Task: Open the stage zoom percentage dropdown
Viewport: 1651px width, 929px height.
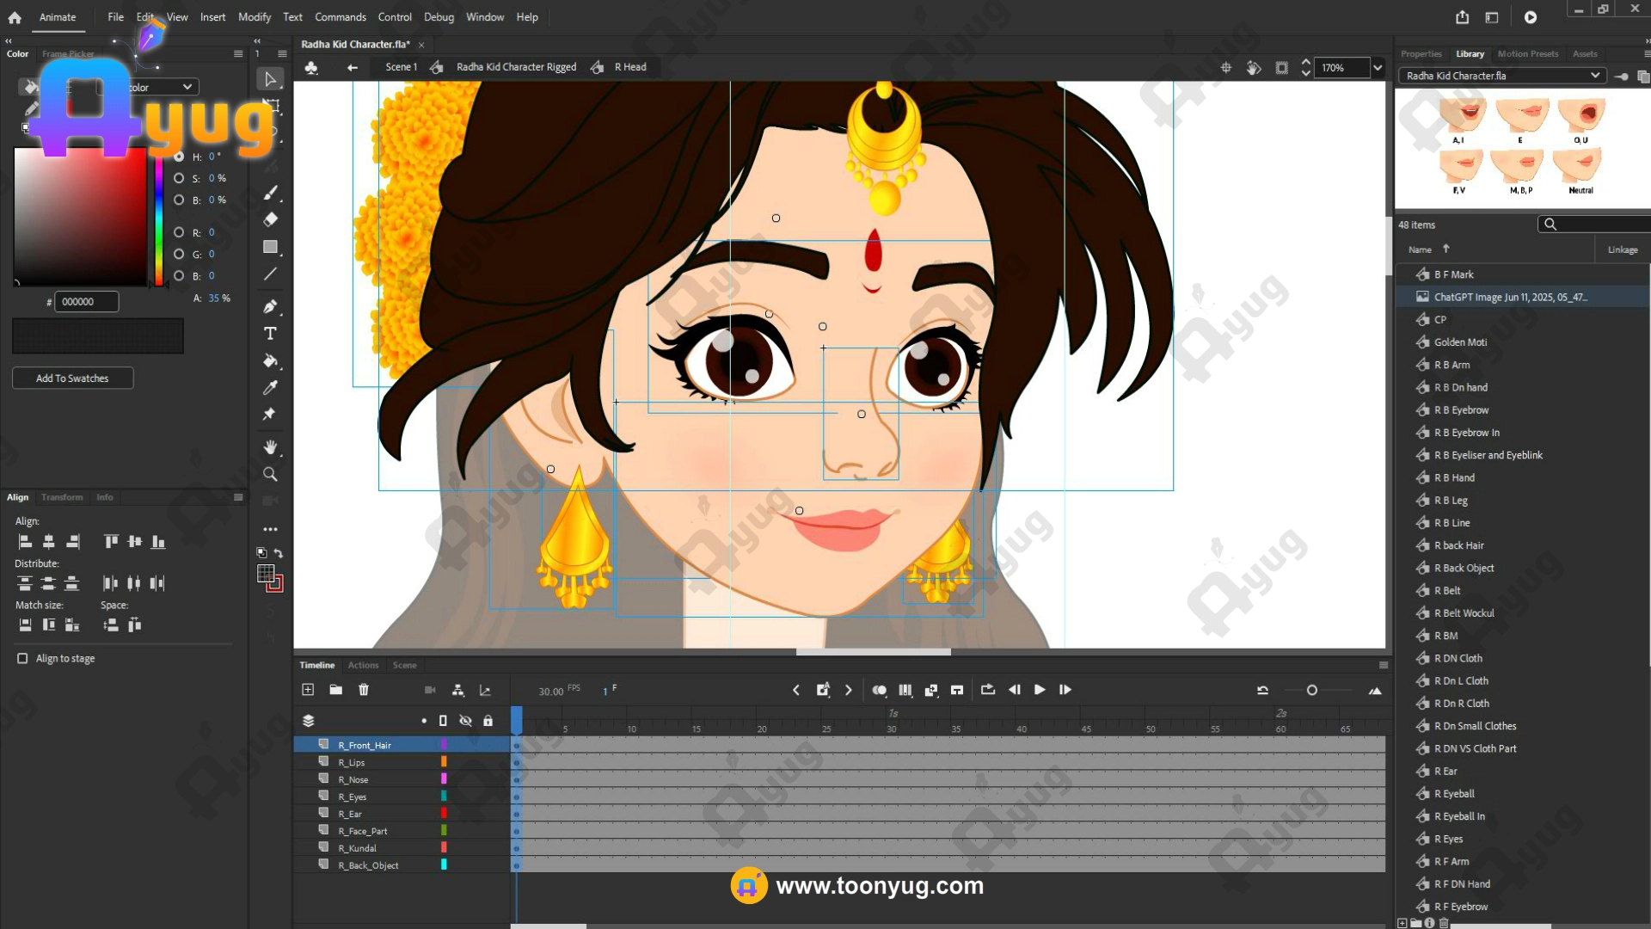Action: pos(1378,68)
